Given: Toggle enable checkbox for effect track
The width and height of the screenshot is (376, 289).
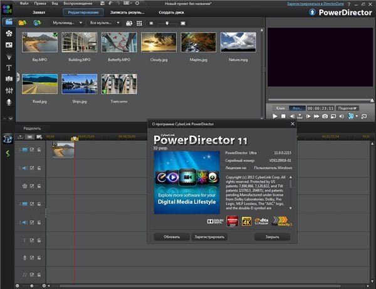Looking at the screenshot, I should point(32,186).
